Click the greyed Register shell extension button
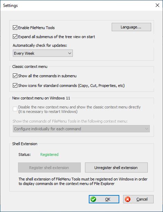Image resolution: width=163 pixels, height=212 pixels. 49,168
